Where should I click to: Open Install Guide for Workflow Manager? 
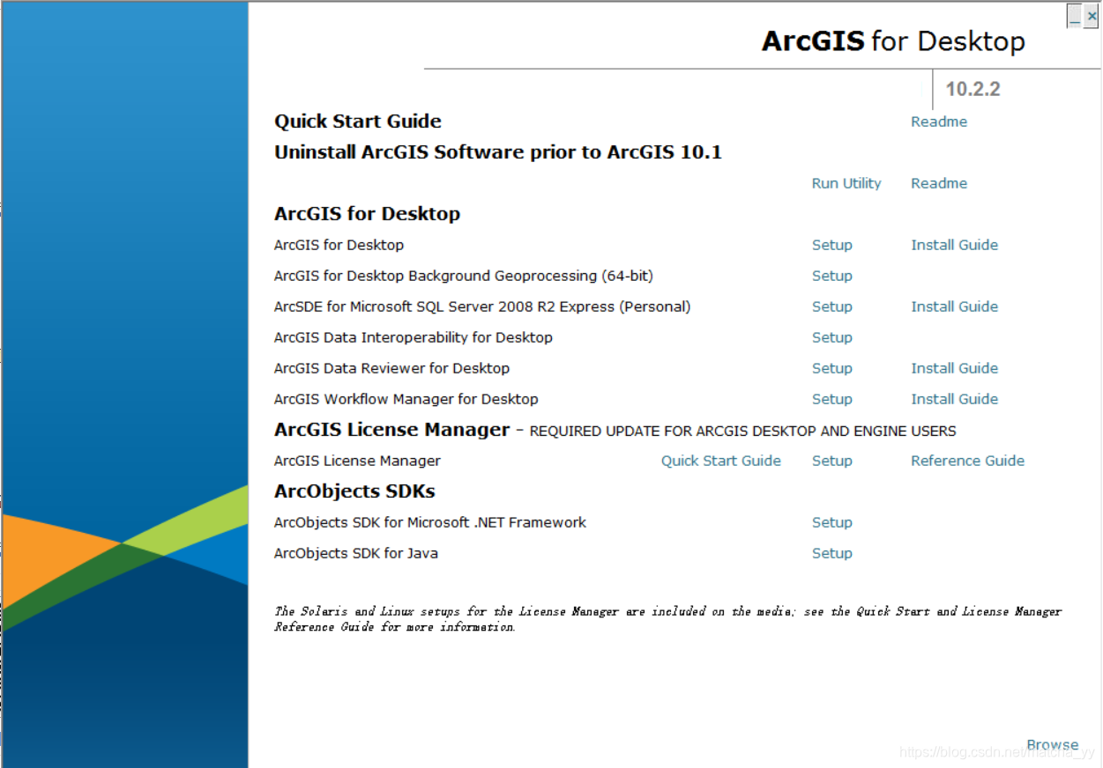[955, 399]
